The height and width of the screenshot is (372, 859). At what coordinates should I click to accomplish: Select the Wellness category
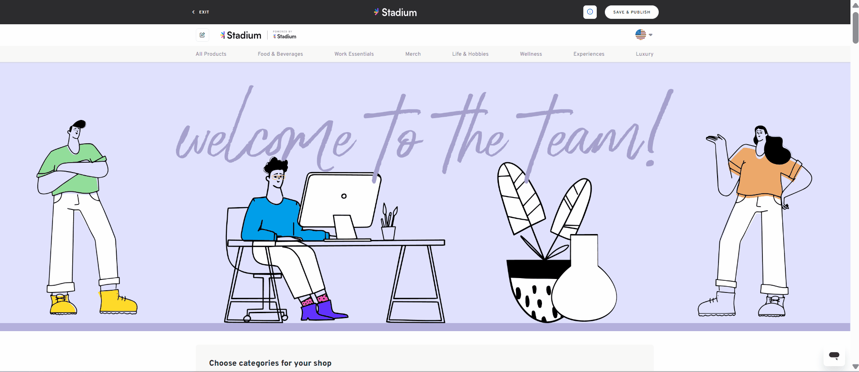click(x=531, y=54)
